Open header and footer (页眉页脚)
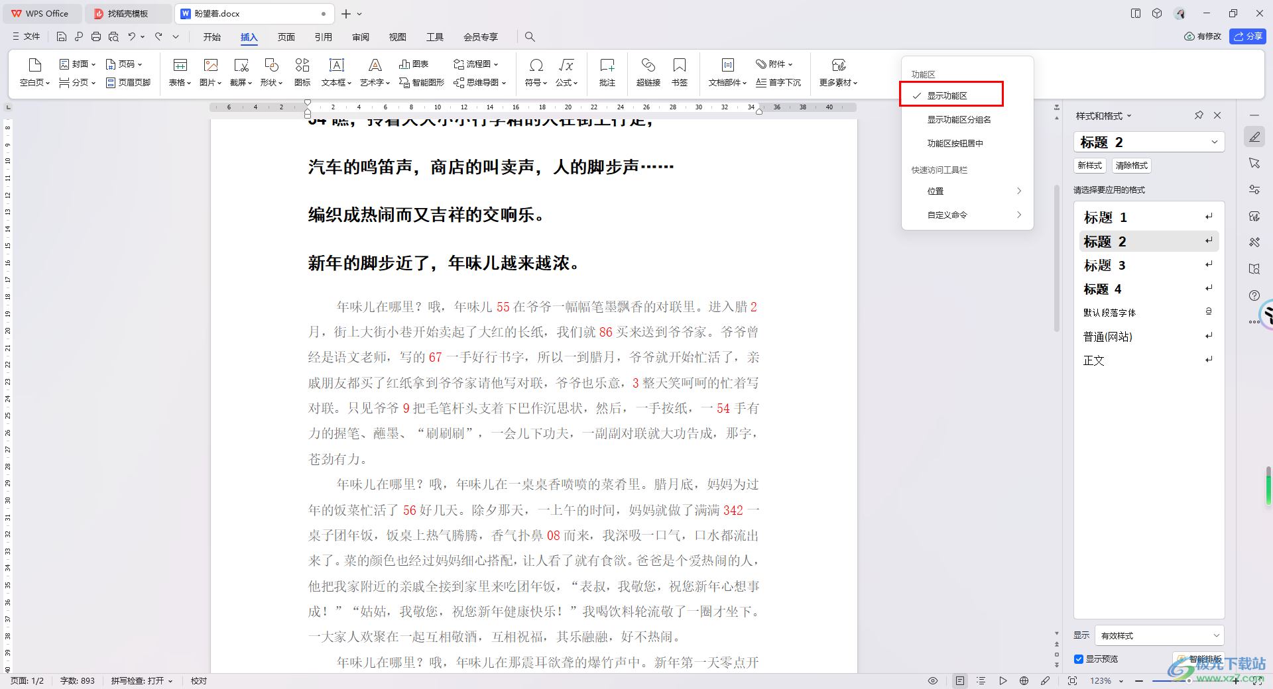Viewport: 1273px width, 689px height. click(x=128, y=83)
